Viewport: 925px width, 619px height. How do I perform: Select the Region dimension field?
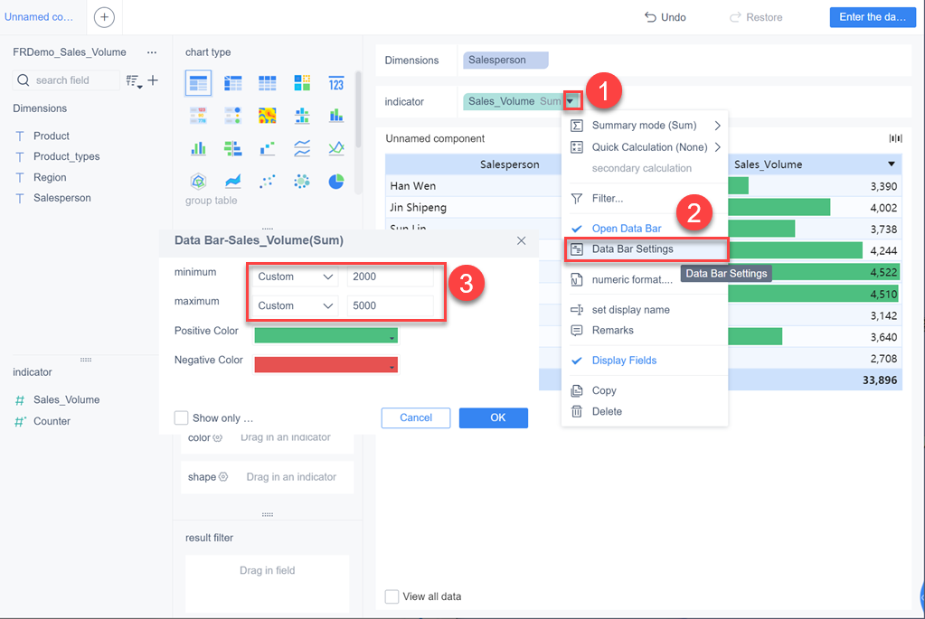[50, 177]
